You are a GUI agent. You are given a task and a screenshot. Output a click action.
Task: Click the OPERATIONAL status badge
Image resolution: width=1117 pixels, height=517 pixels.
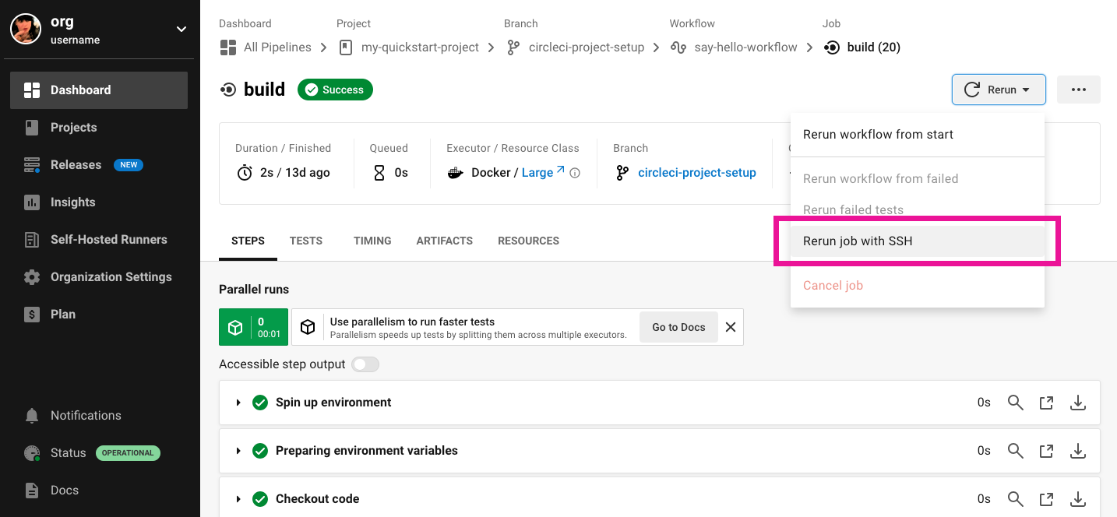pos(128,453)
